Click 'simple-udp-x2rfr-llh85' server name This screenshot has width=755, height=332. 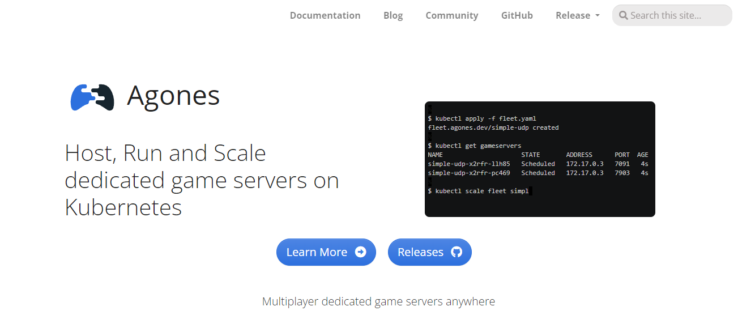coord(469,164)
